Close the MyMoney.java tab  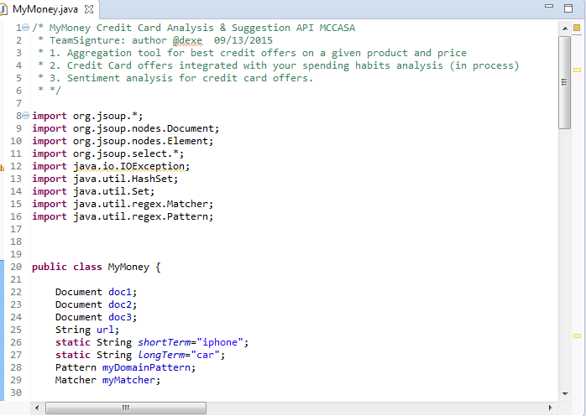(x=89, y=9)
